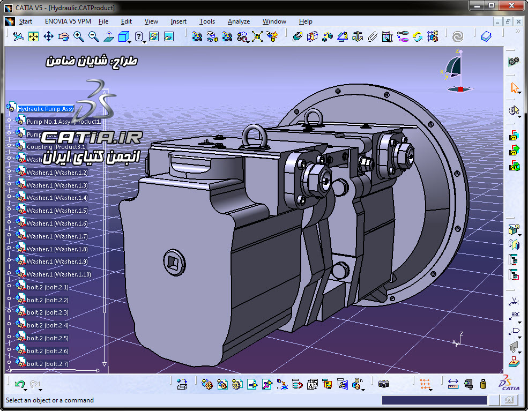528x411 pixels.
Task: Click the toolbar overflow chevron at top right
Action: point(518,31)
